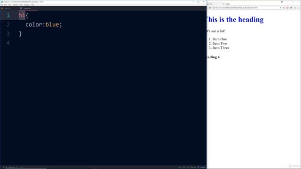This screenshot has height=169, width=301.
Task: Open the red extension icon in browser toolbar
Action: pyautogui.click(x=287, y=8)
